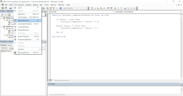This screenshot has width=183, height=96.
Task: Click the Full Module View button
Action: click(x=51, y=80)
